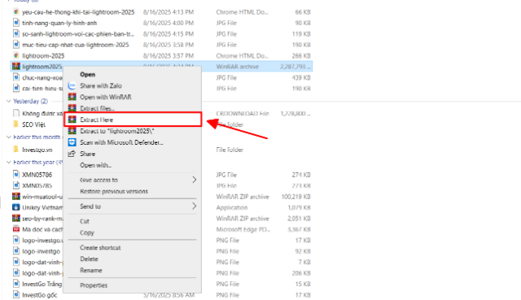Click the 2,287,793 size cell of lightroom2025
Viewport: 521px width, 300px height.
point(295,67)
